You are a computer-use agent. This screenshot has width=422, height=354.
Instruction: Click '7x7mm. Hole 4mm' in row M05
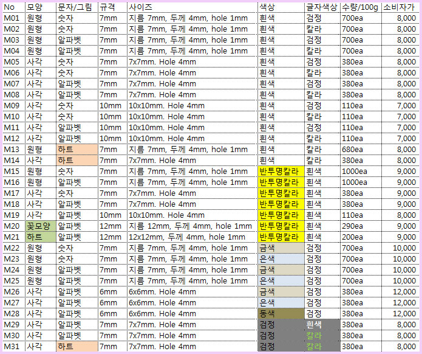pyautogui.click(x=192, y=62)
